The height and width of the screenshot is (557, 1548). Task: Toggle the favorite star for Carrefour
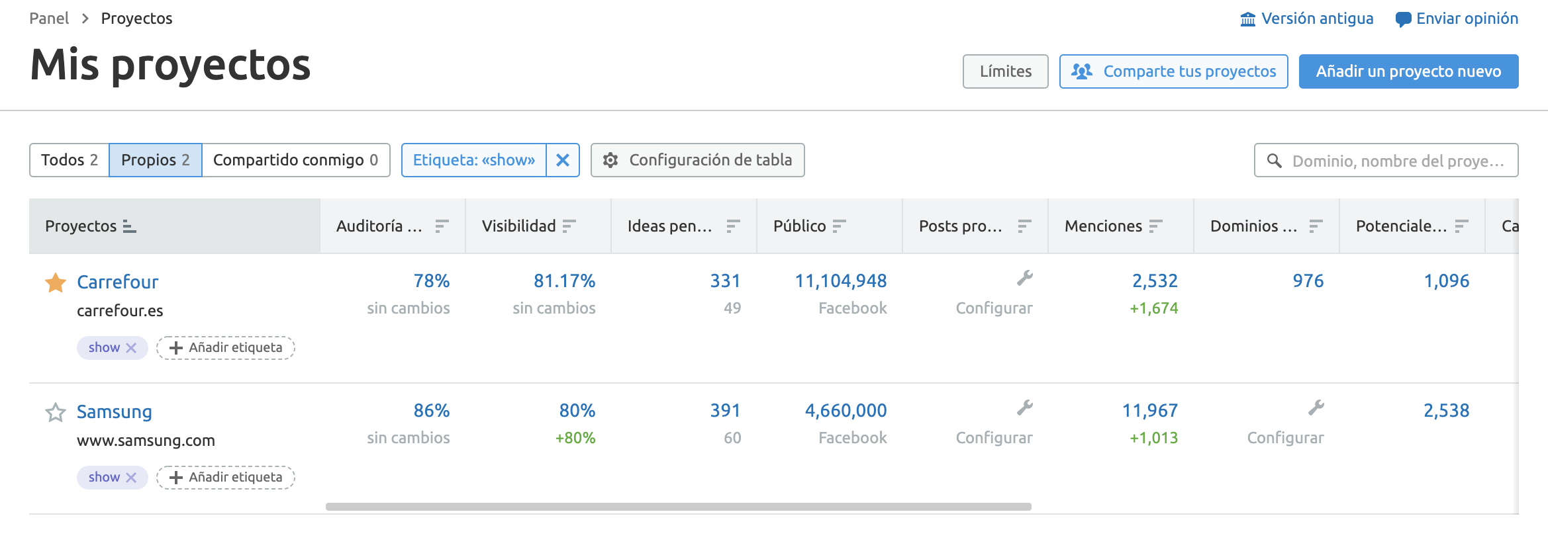click(x=56, y=282)
